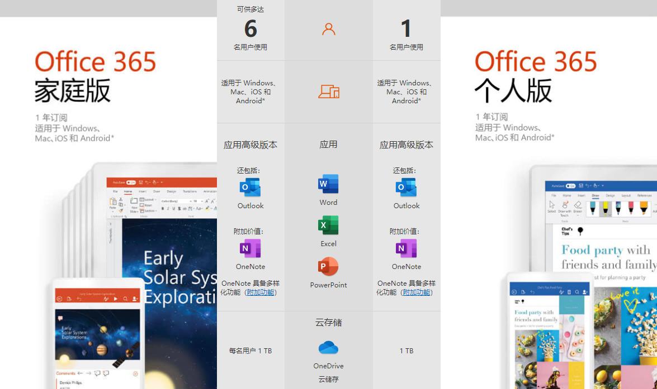
Task: Select the PowerPoint app icon
Action: click(328, 266)
